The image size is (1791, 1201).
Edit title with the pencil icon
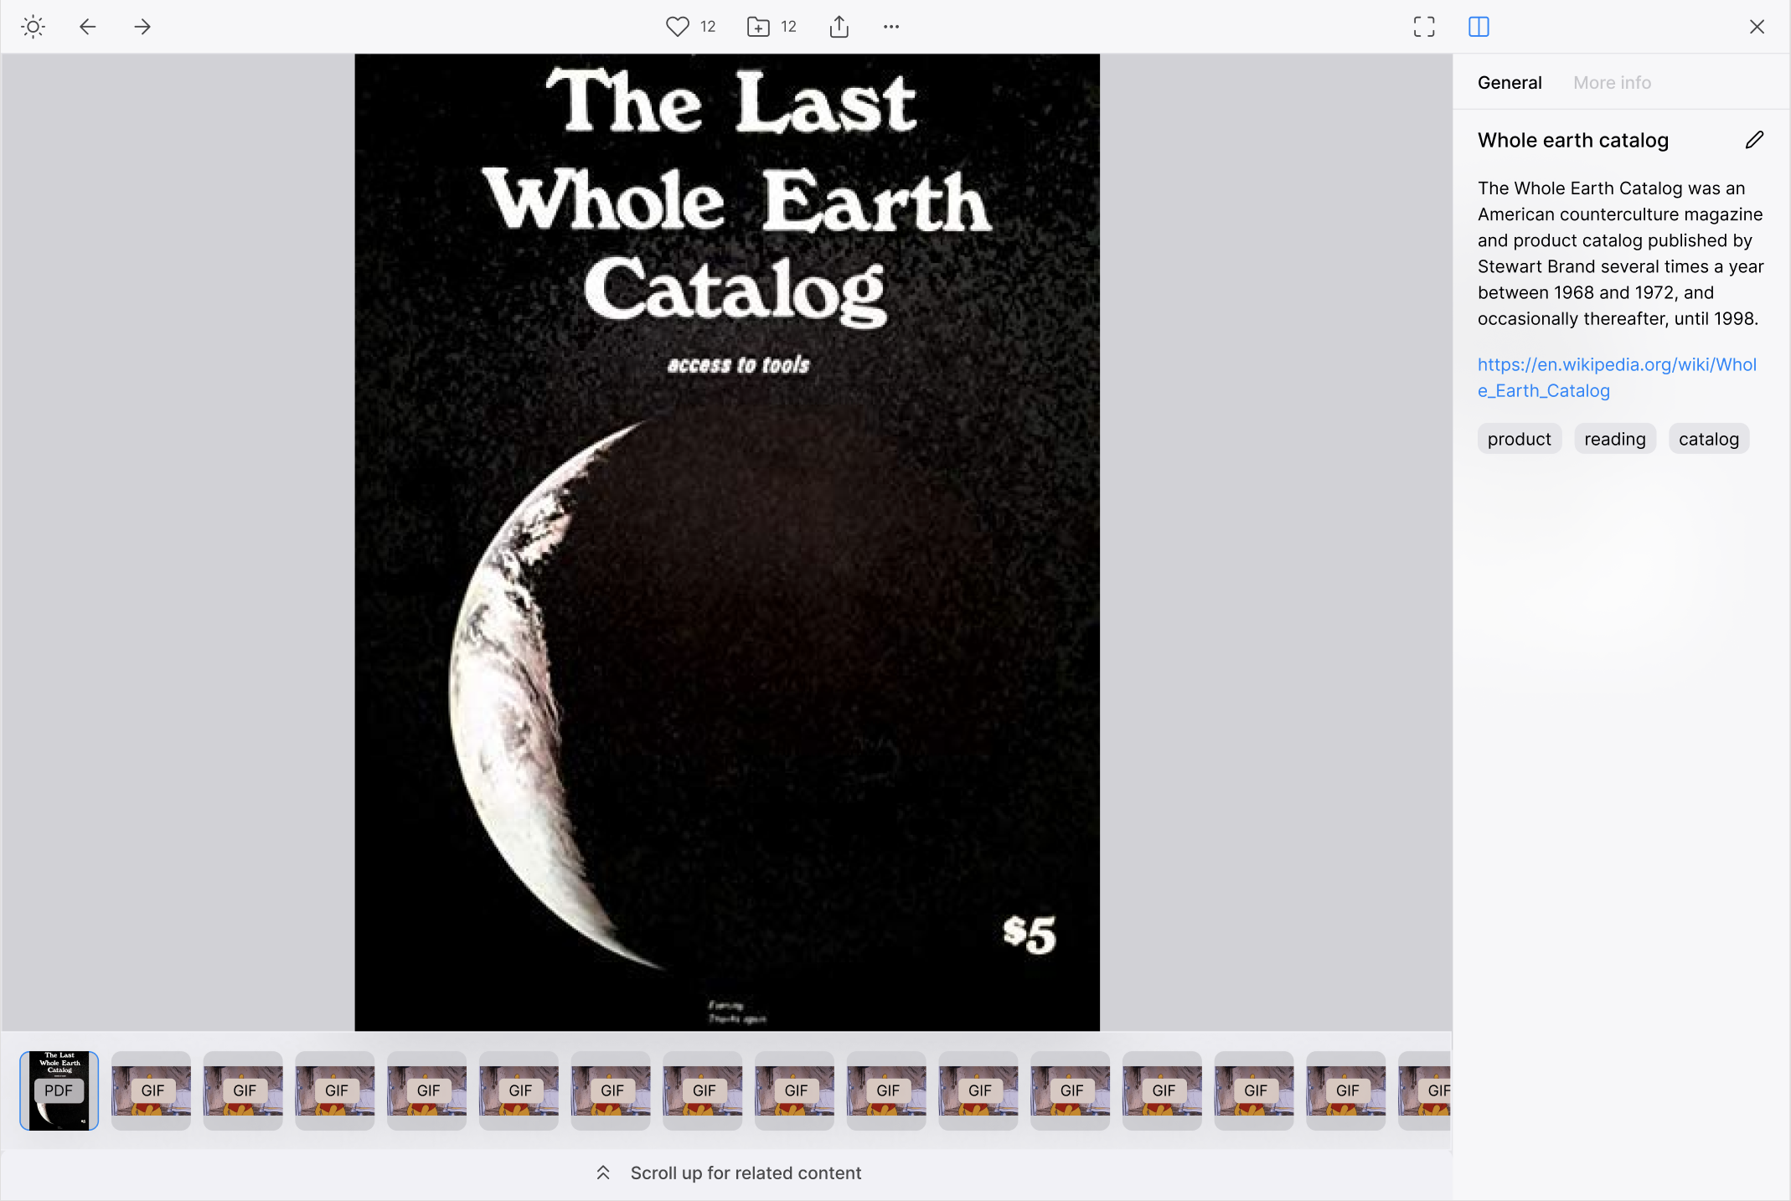(x=1754, y=140)
